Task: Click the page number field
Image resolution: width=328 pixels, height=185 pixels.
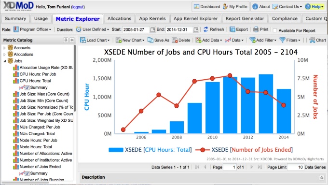Action: pyautogui.click(x=230, y=167)
